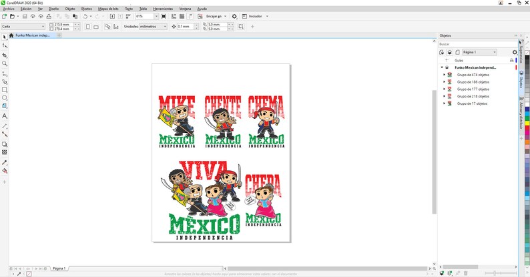Click the Open folder icon
The image size is (530, 277).
(x=12, y=16)
